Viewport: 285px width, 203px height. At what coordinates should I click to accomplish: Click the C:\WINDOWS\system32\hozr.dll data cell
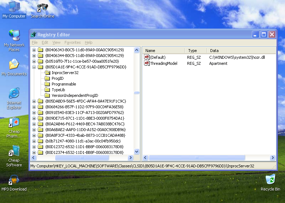(237, 57)
